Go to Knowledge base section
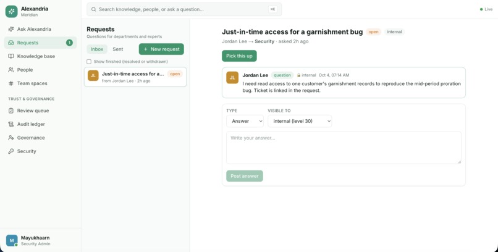The width and height of the screenshot is (498, 252). tap(41, 56)
